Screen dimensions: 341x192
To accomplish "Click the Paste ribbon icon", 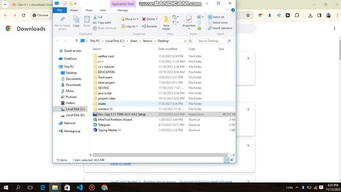I will click(86, 21).
